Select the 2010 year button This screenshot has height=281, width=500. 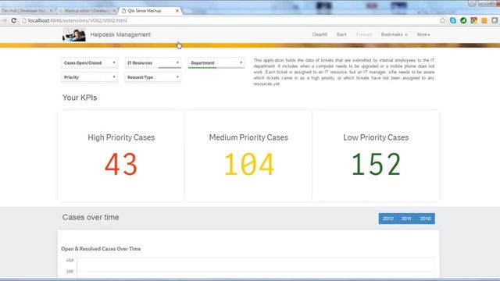click(x=425, y=219)
